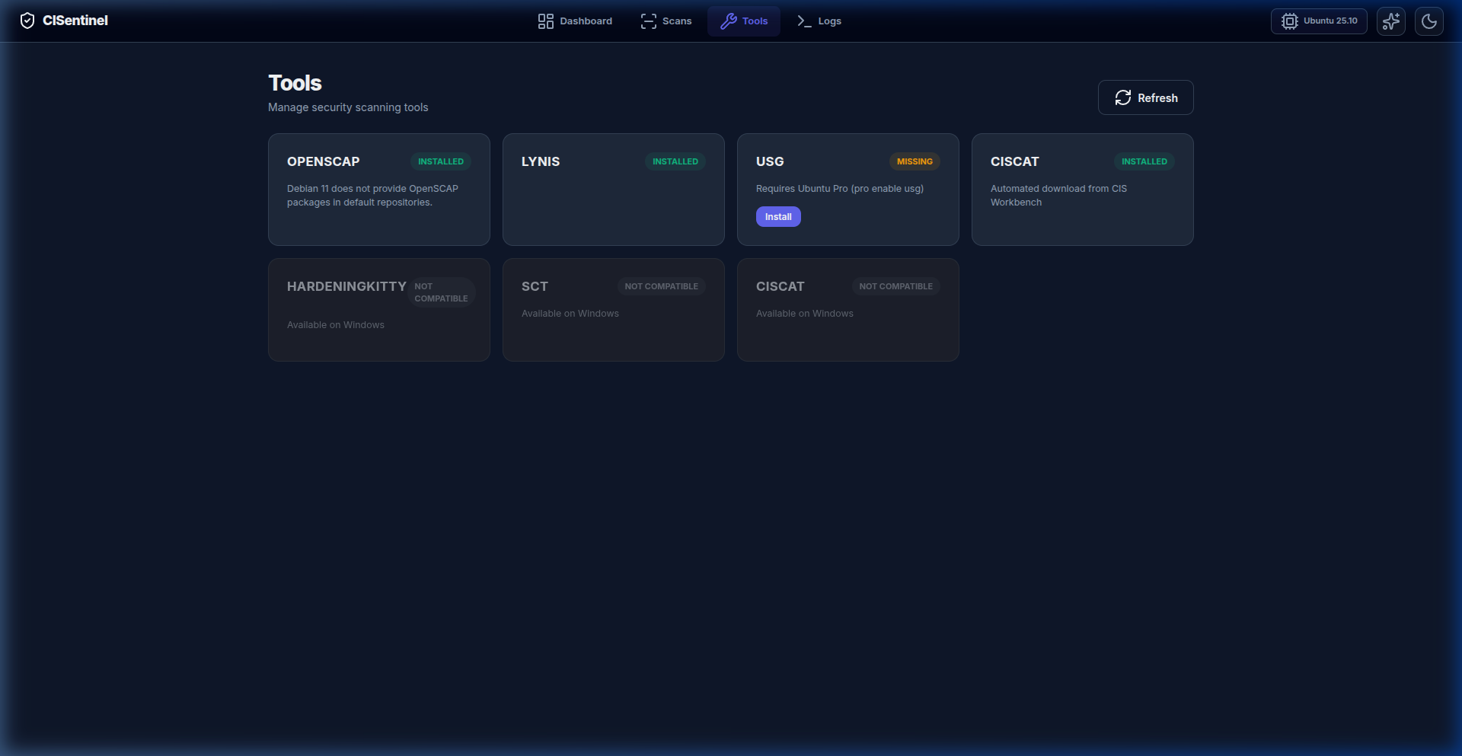Viewport: 1462px width, 756px height.
Task: Click 'Available on Windows' under HARDENINGKITTY
Action: [336, 325]
